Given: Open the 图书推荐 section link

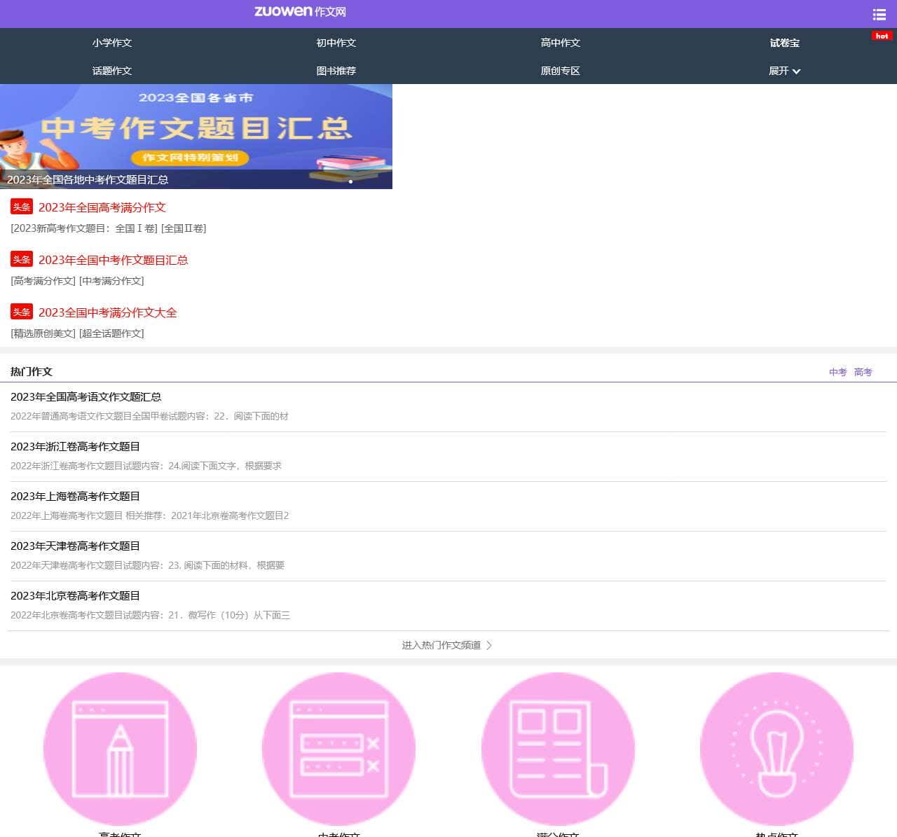Looking at the screenshot, I should coord(336,71).
